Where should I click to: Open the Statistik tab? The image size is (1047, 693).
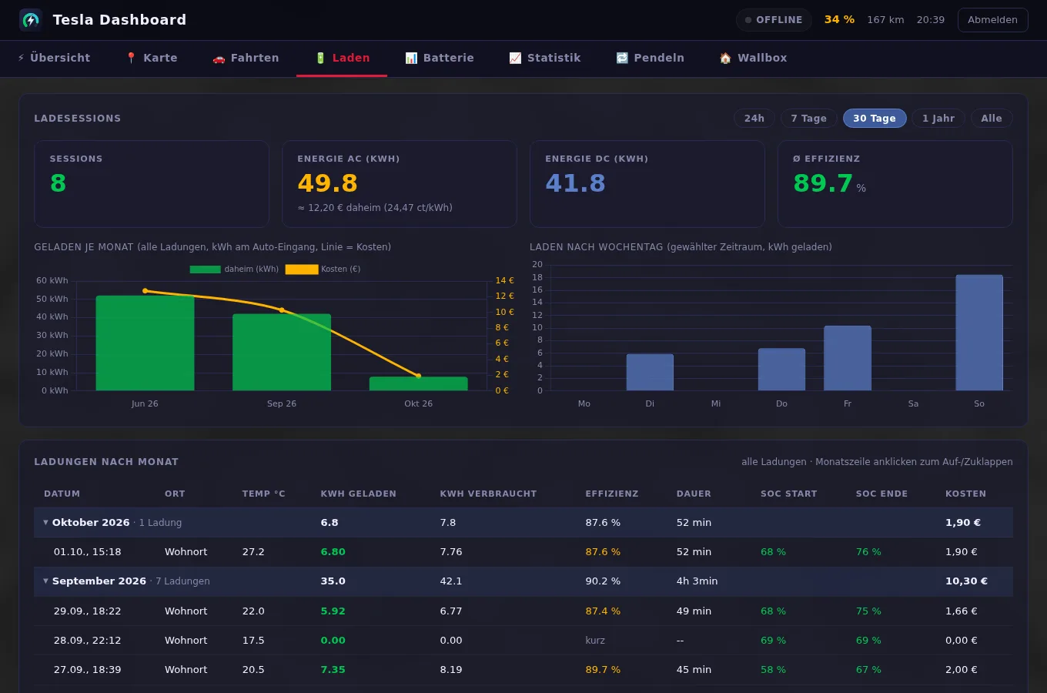[545, 58]
